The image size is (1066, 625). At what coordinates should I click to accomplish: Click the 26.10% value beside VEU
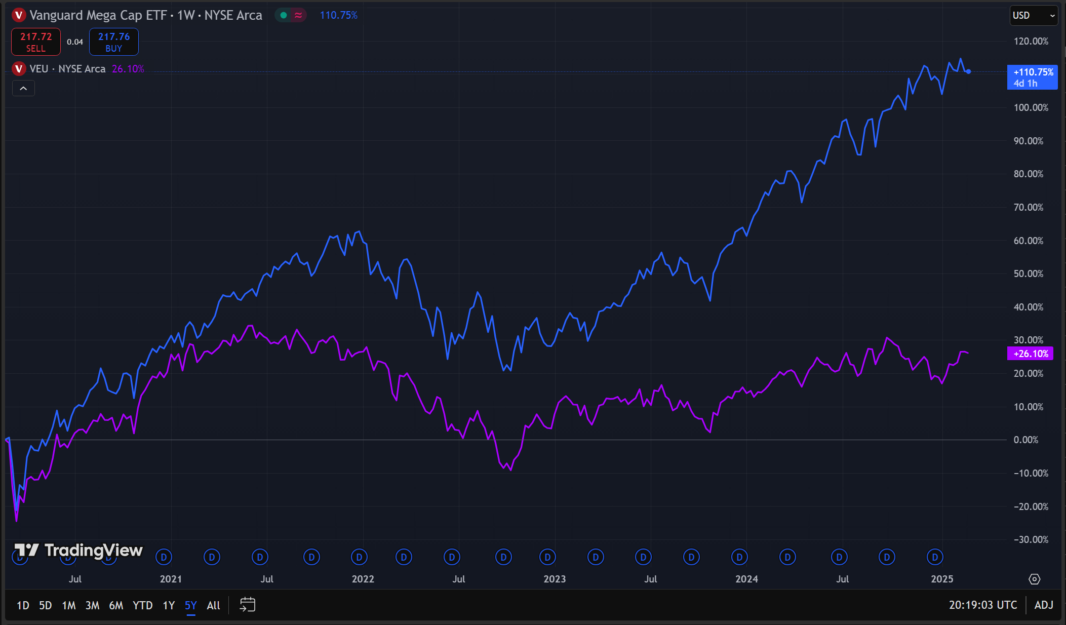click(128, 69)
